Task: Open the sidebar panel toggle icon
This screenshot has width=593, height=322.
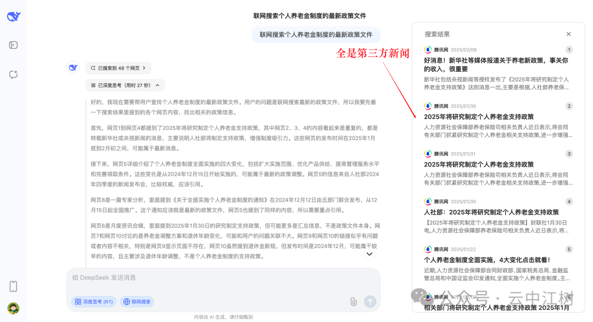Action: [x=13, y=45]
